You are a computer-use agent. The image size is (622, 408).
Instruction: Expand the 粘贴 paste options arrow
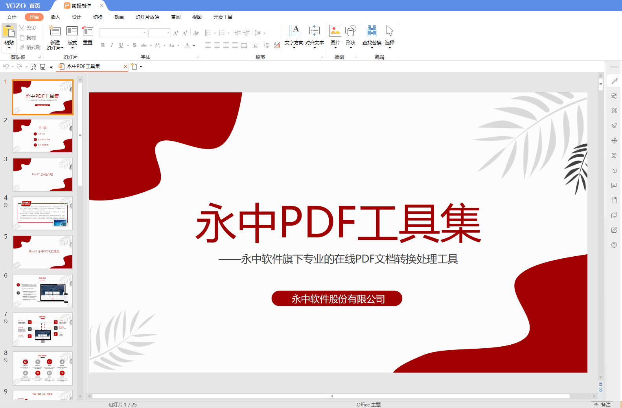[x=9, y=48]
